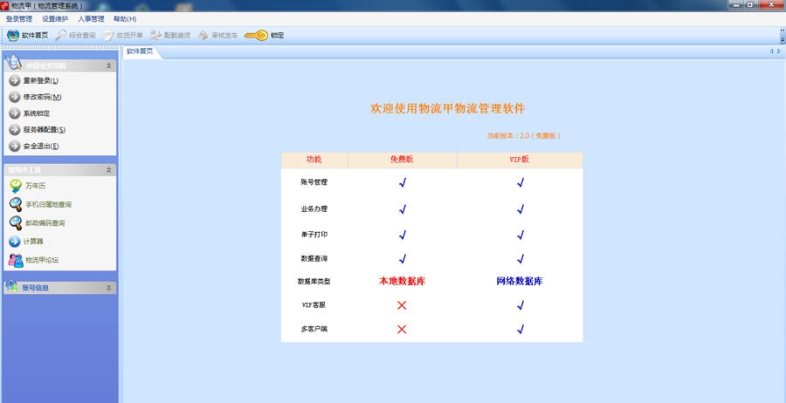Select the VIP客服 row label

coord(314,304)
